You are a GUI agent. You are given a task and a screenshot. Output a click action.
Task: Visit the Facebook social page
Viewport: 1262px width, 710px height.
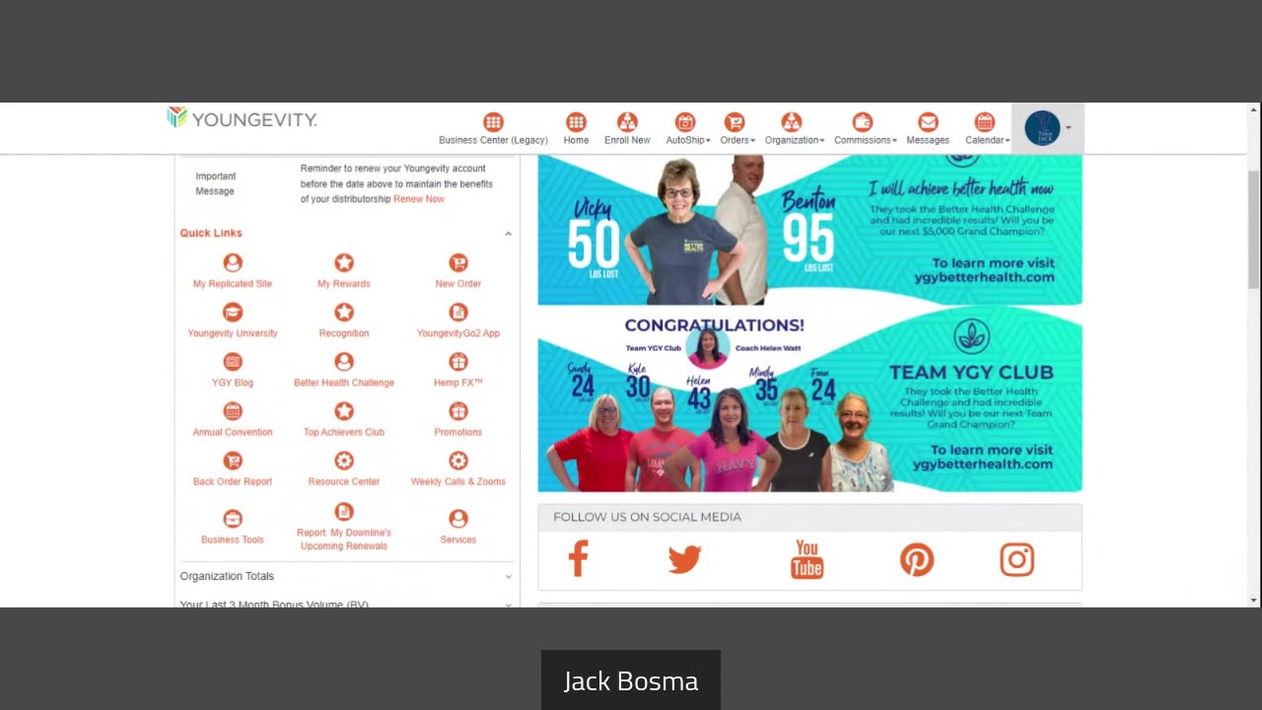pos(579,559)
